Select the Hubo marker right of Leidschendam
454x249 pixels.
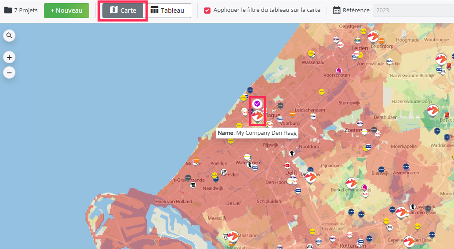coord(313,116)
